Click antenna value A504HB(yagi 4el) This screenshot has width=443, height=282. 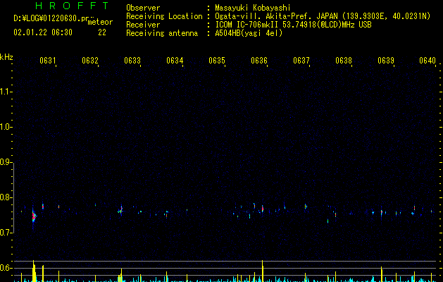click(x=249, y=33)
